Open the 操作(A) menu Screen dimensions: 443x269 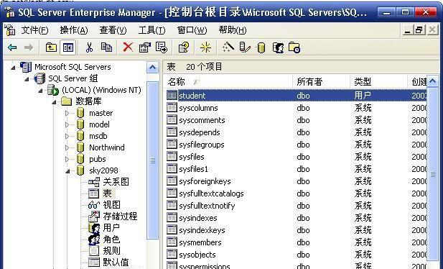(x=74, y=29)
